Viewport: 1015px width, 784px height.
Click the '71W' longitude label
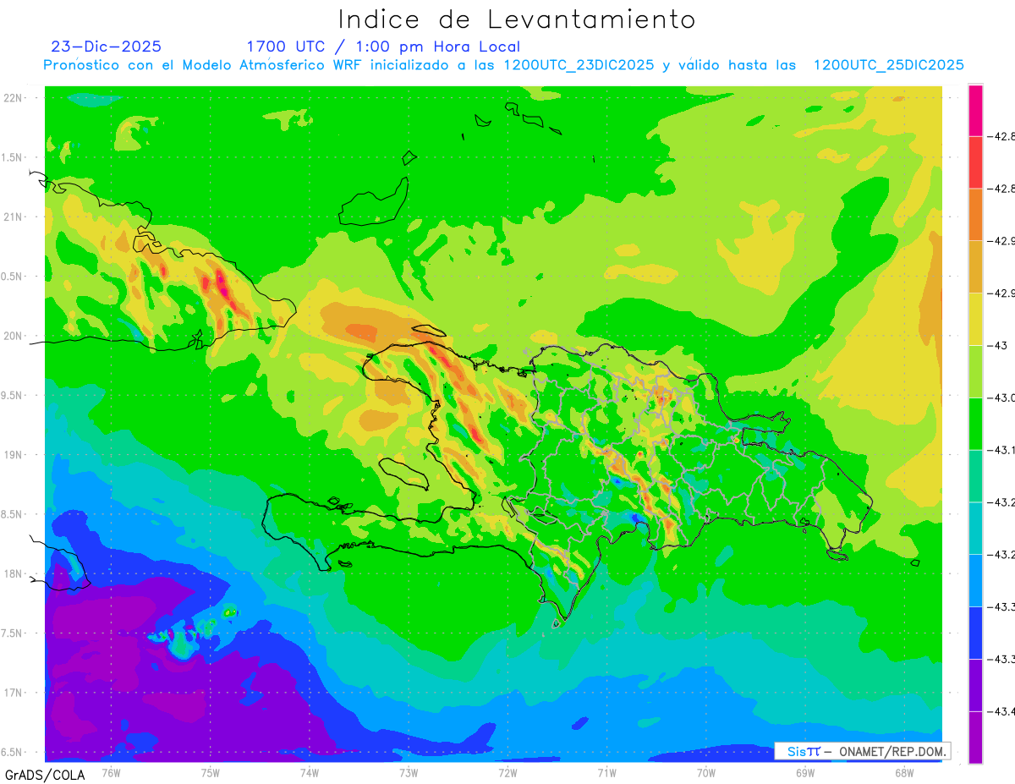coord(606,772)
